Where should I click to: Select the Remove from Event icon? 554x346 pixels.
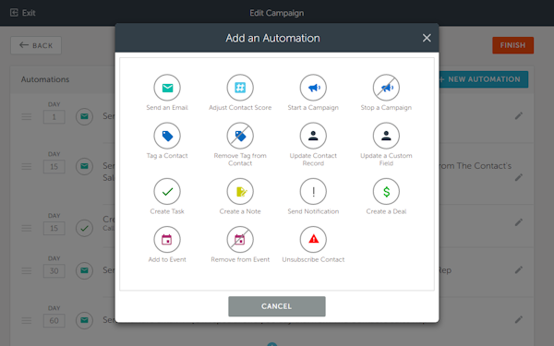pos(240,239)
